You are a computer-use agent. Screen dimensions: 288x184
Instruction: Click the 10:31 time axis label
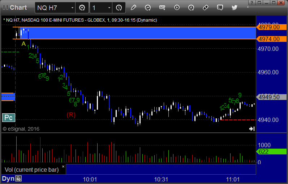click(161, 179)
